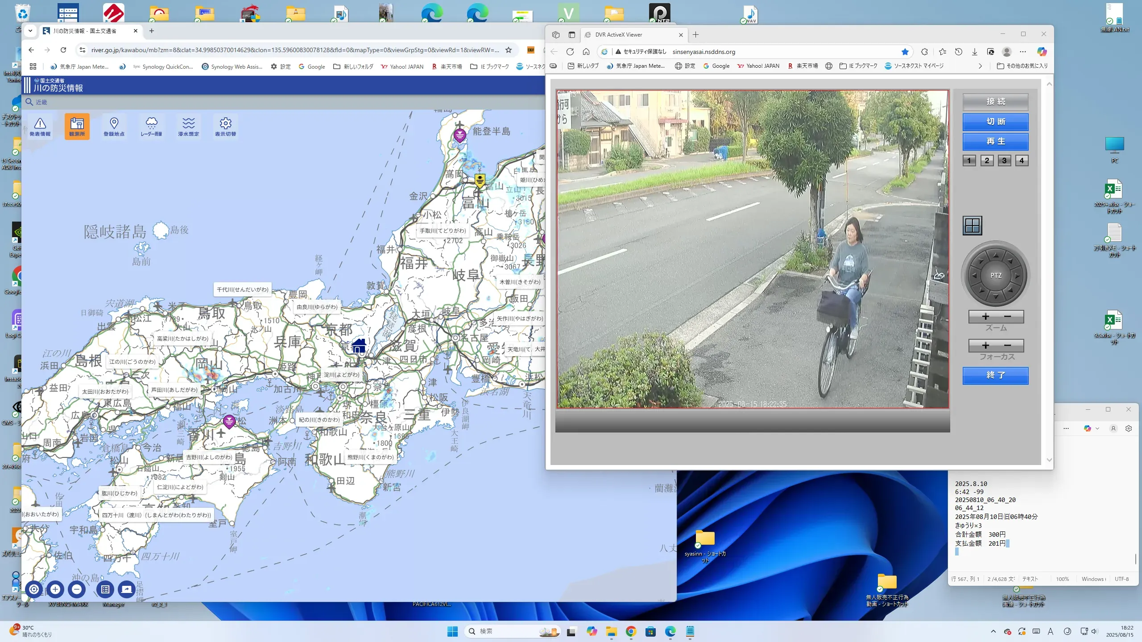The height and width of the screenshot is (642, 1142).
Task: Select camera channel 2 in DVR viewer
Action: pos(987,160)
